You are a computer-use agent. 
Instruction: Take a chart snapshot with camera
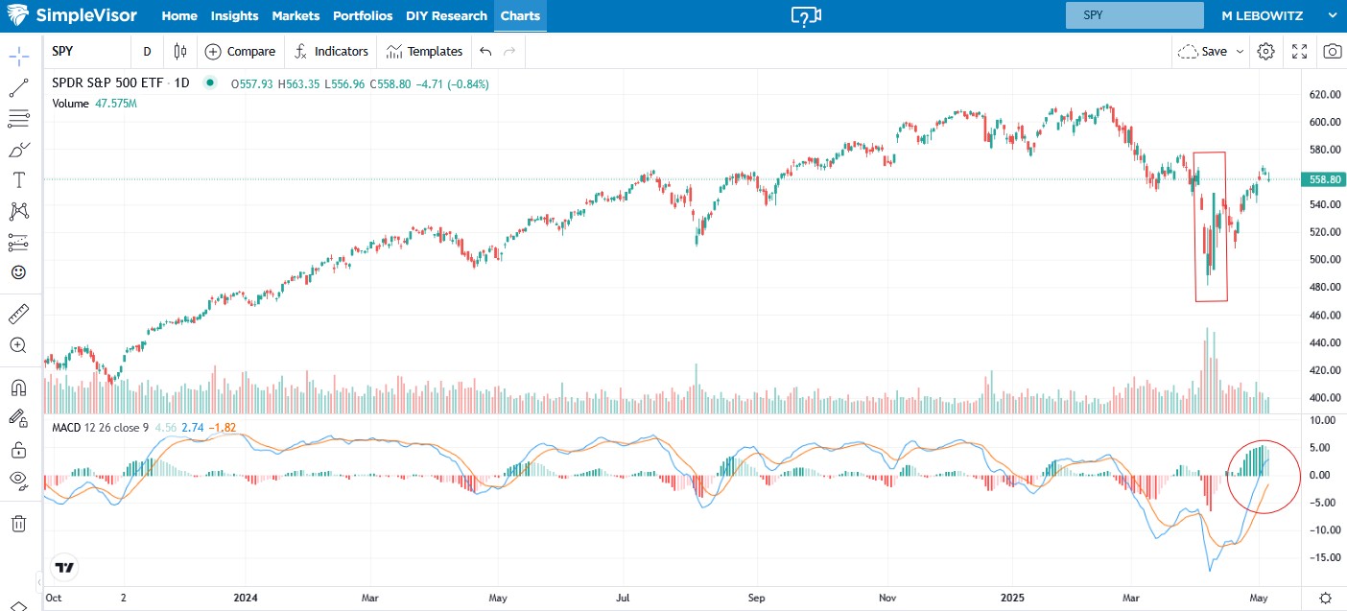[1332, 51]
